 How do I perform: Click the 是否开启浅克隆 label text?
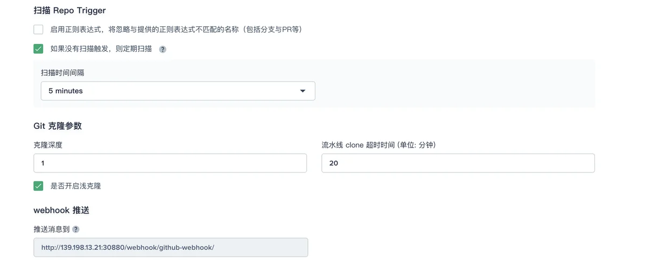click(76, 186)
